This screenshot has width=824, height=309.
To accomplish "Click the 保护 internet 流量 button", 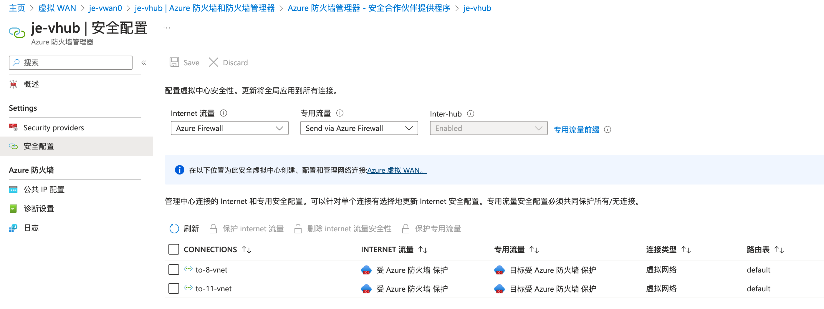I will [246, 229].
